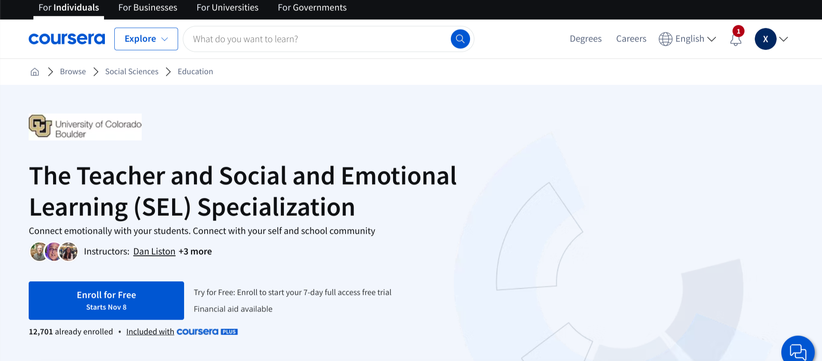Expand the account menu chevron
The height and width of the screenshot is (361, 822).
click(784, 39)
